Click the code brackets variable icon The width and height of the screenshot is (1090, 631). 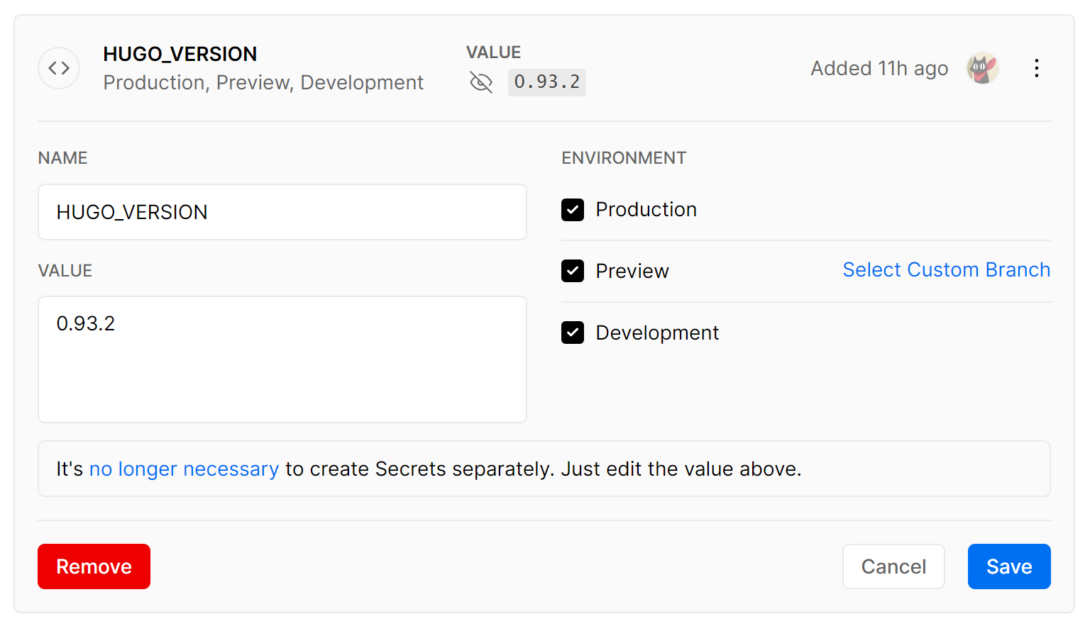coord(59,68)
